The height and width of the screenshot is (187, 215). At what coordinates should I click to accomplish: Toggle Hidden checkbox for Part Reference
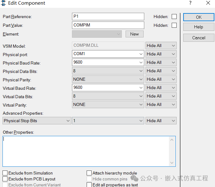pyautogui.click(x=174, y=17)
